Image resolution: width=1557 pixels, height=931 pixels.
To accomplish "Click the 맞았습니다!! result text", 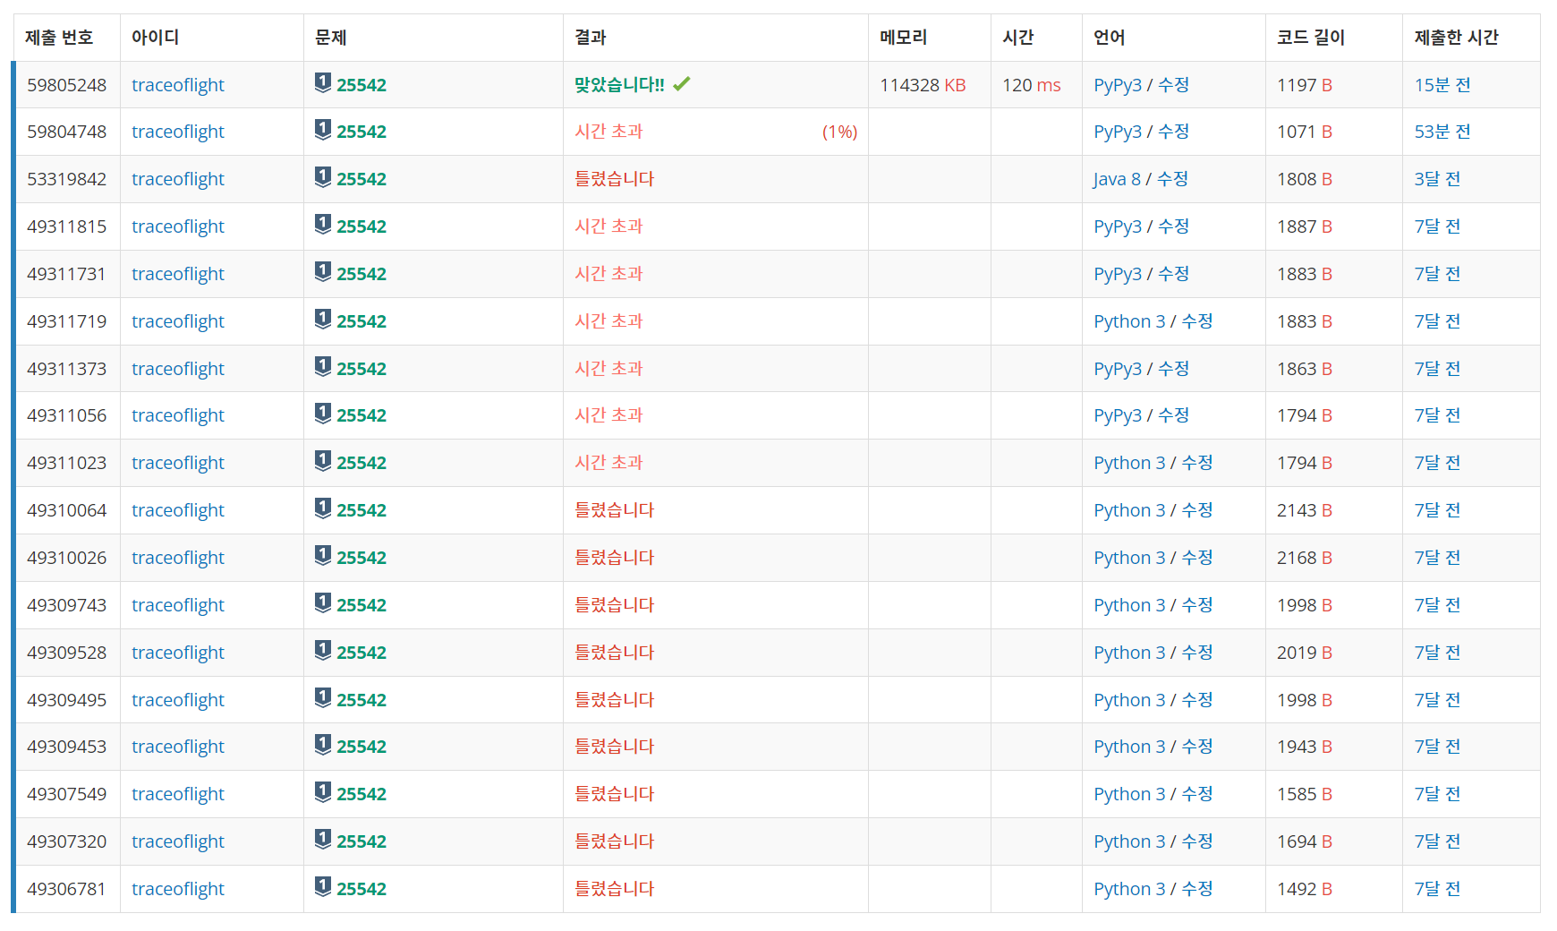I will pyautogui.click(x=619, y=85).
